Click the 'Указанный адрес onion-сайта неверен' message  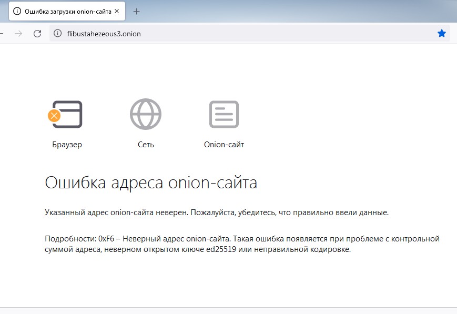click(x=217, y=213)
